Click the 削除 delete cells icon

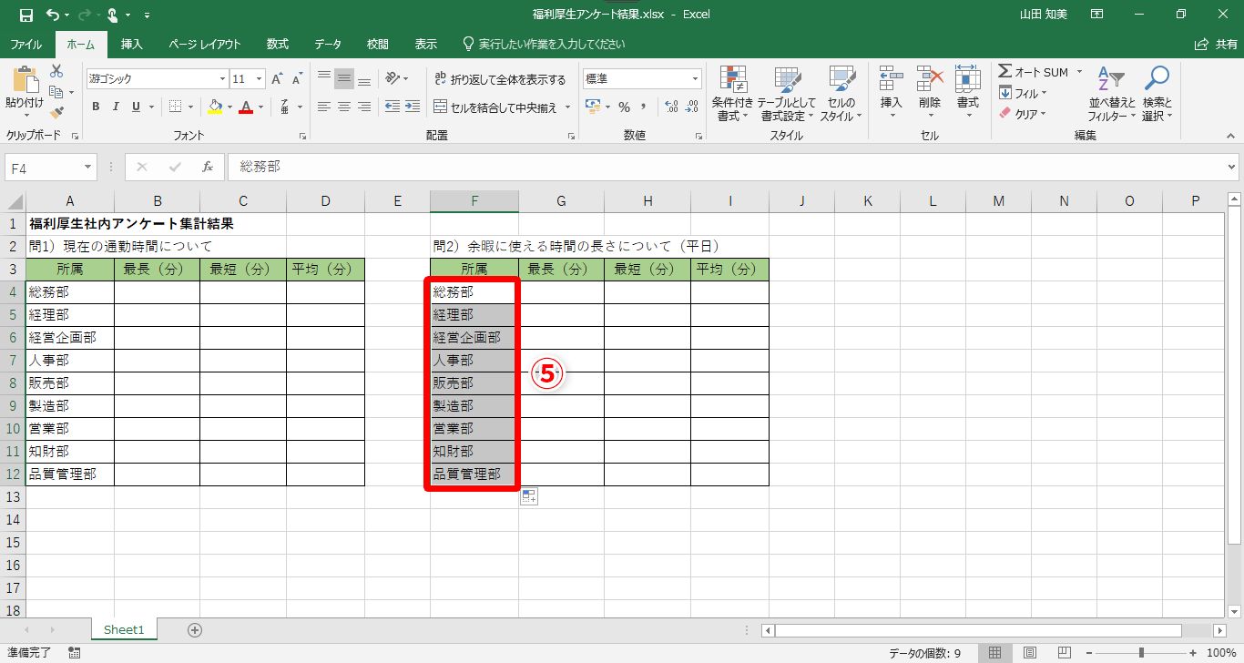point(930,79)
